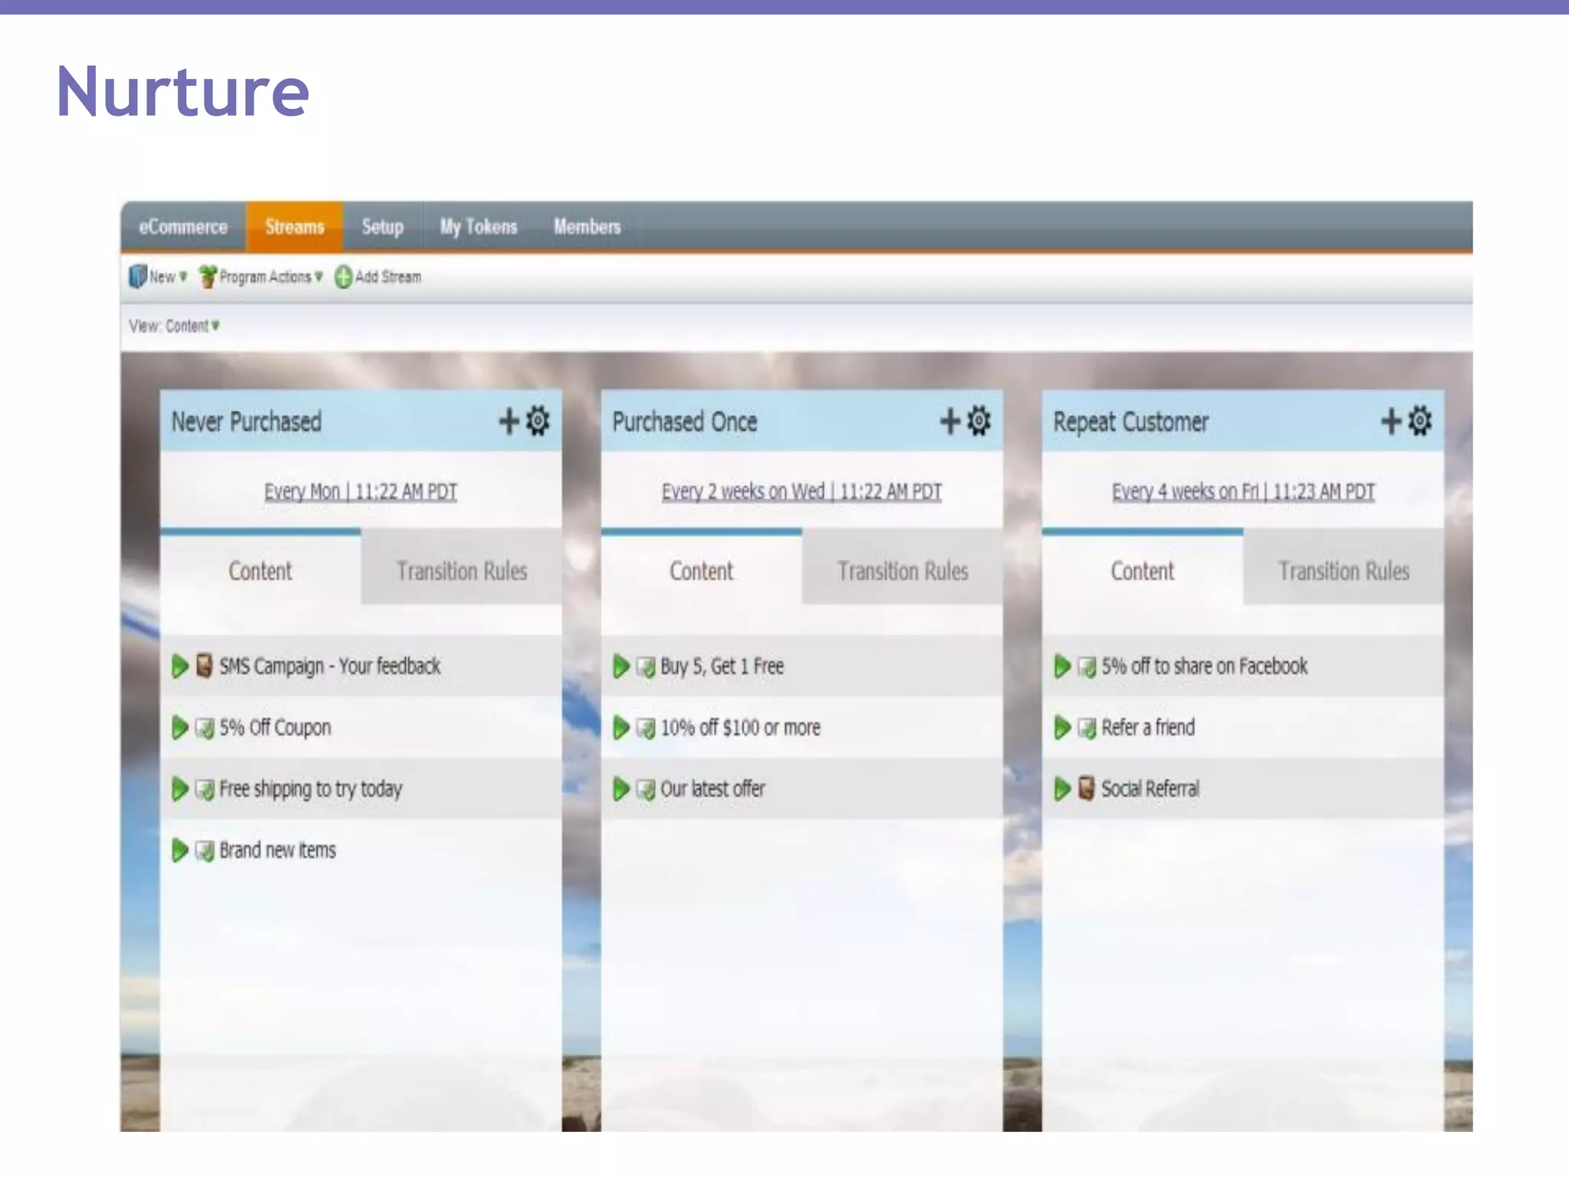1569x1177 pixels.
Task: Click the plus icon on Never Purchased stream
Action: click(509, 421)
